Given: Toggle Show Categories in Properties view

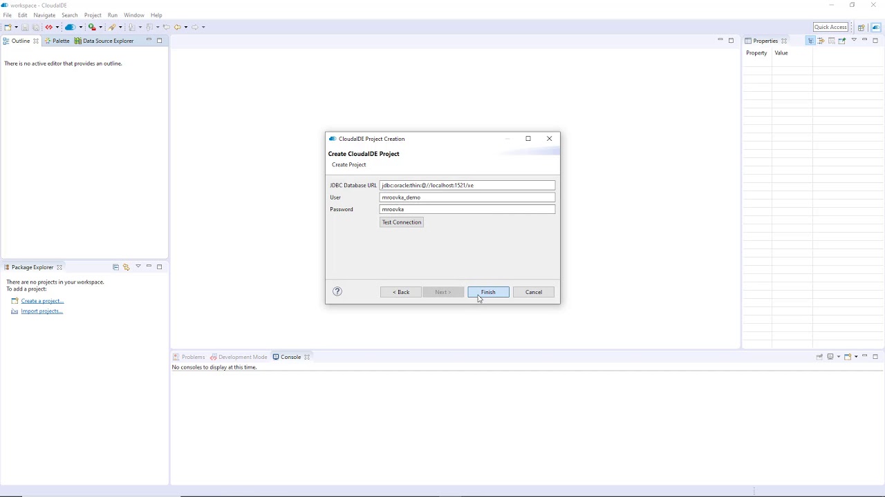Looking at the screenshot, I should click(x=810, y=41).
